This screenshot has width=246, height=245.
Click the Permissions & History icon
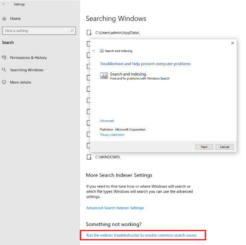pos(4,58)
